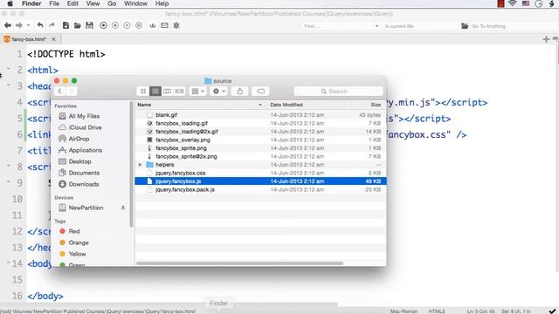Click the flag input source icon
This screenshot has width=559, height=314.
tap(526, 3)
